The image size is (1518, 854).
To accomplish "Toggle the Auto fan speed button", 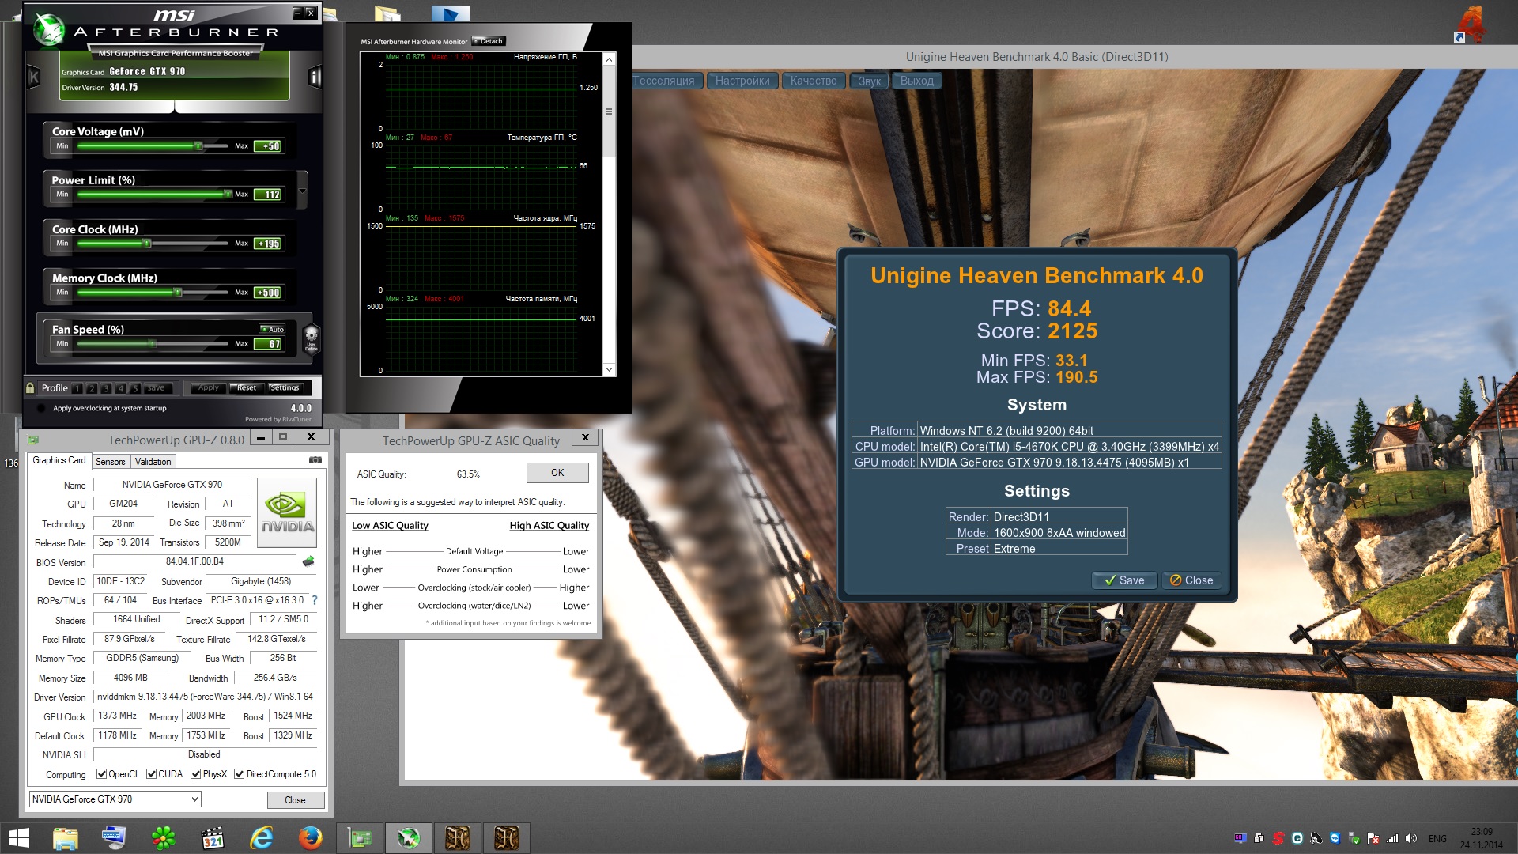I will [x=273, y=329].
